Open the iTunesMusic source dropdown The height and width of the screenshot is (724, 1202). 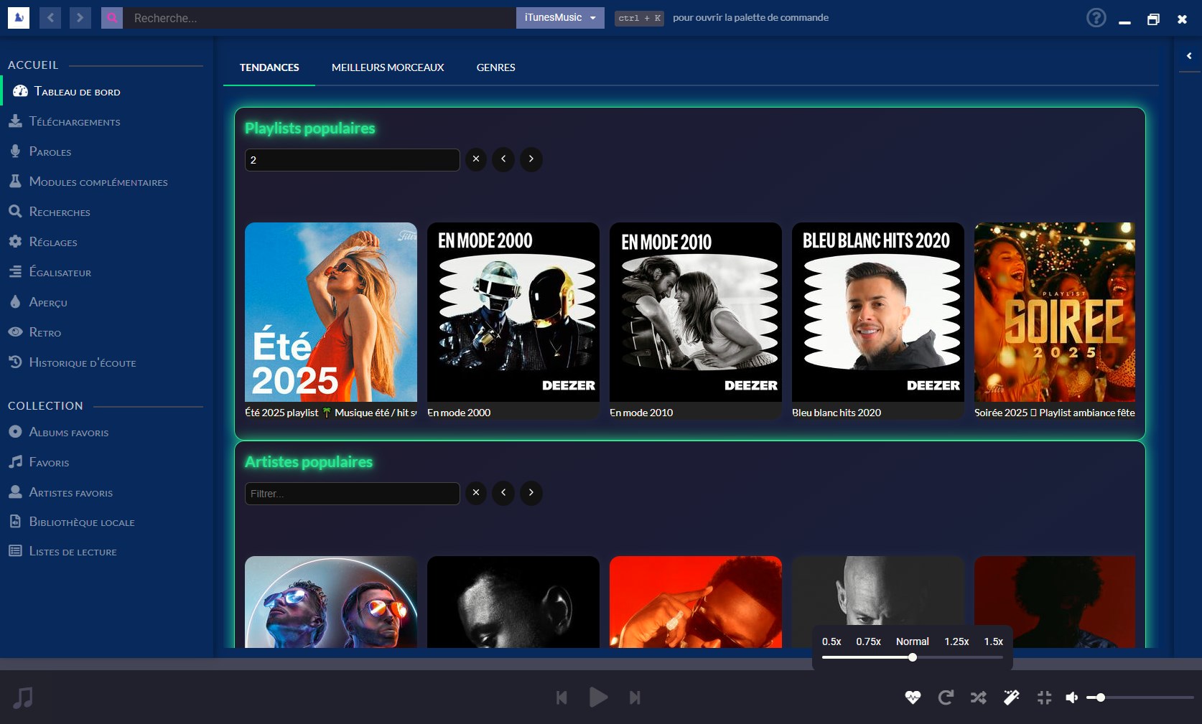point(560,18)
